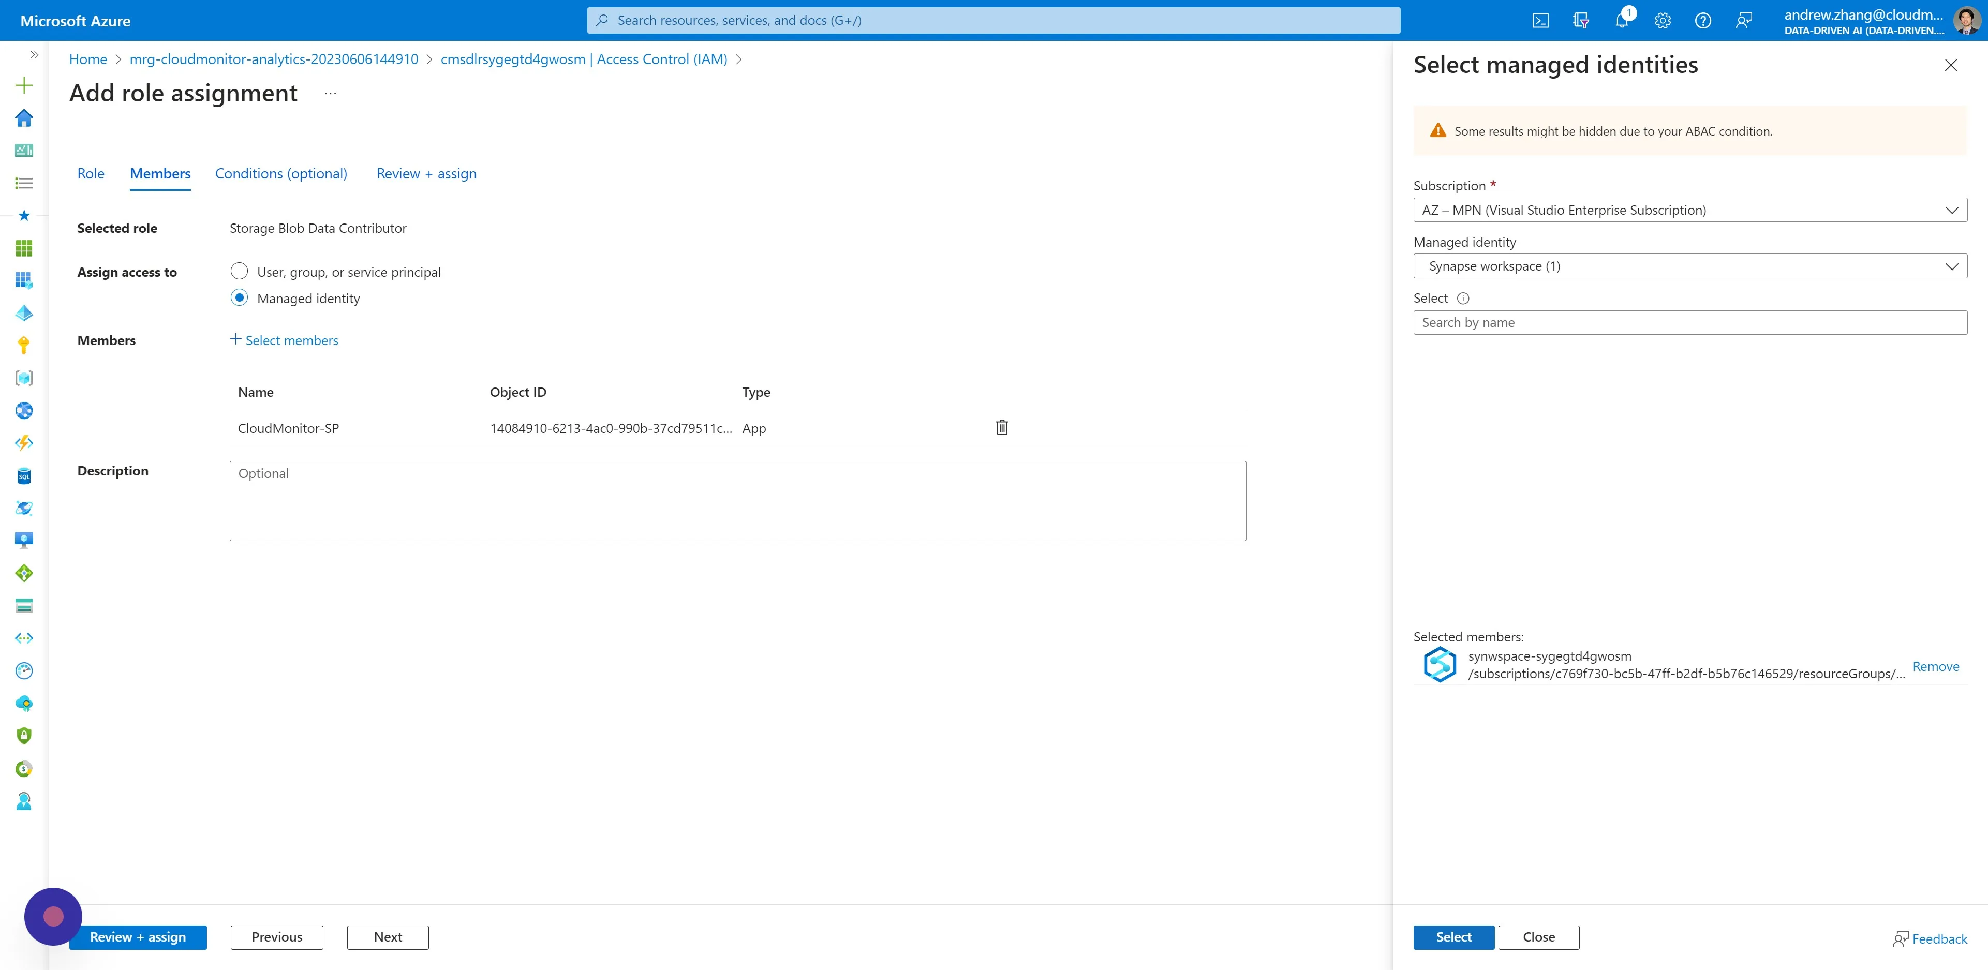Select the Managed identity radio button
Image resolution: width=1988 pixels, height=970 pixels.
click(239, 298)
